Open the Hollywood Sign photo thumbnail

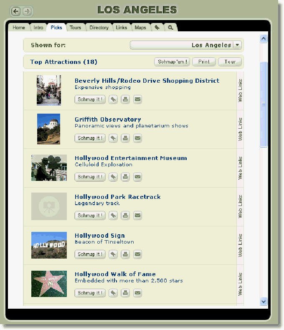pyautogui.click(x=49, y=245)
